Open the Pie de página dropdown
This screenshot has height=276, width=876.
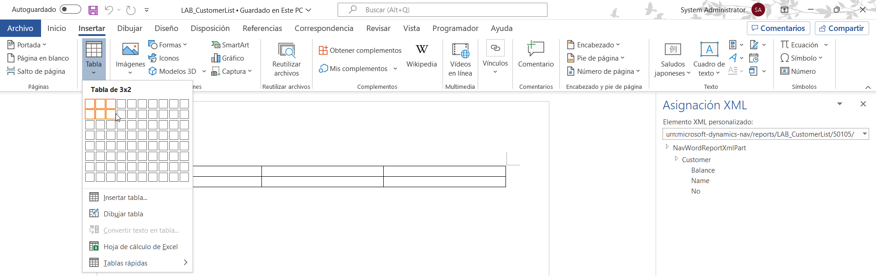tap(596, 58)
